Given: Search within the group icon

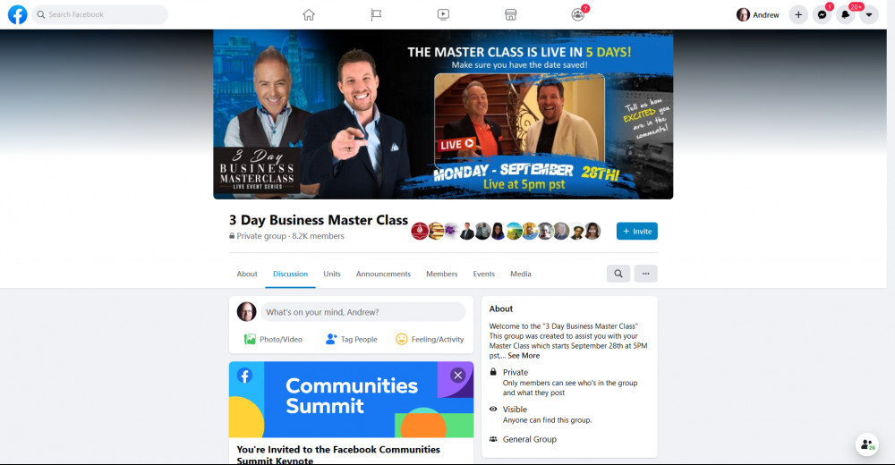Looking at the screenshot, I should click(x=618, y=274).
